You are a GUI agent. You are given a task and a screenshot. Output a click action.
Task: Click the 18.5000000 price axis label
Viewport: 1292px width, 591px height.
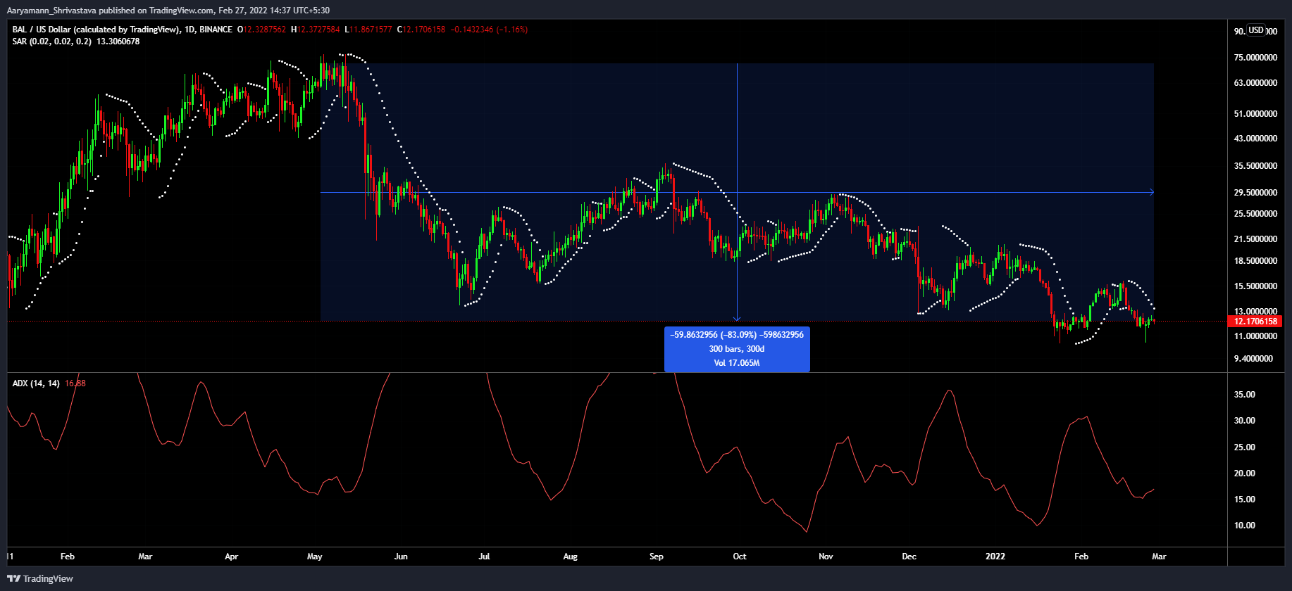click(1255, 261)
